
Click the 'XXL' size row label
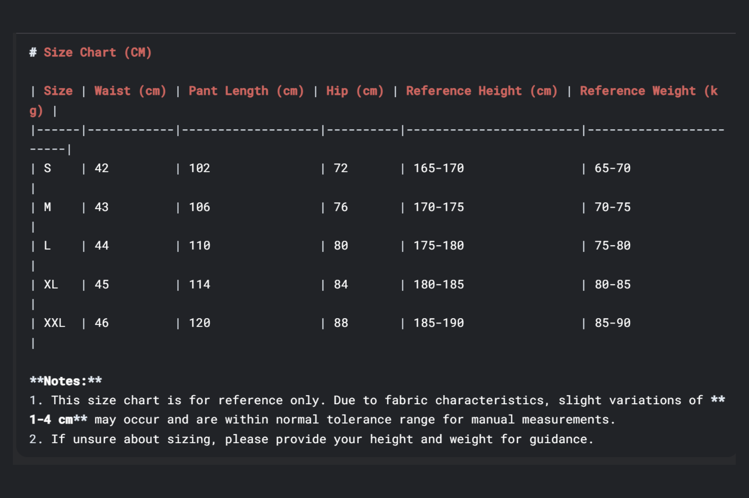coord(54,323)
